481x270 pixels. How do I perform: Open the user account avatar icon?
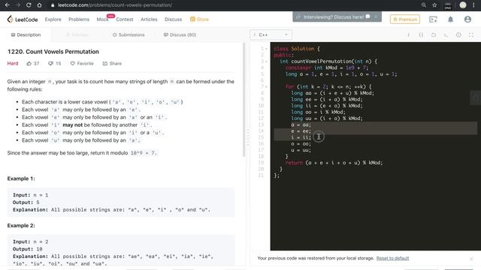[467, 19]
